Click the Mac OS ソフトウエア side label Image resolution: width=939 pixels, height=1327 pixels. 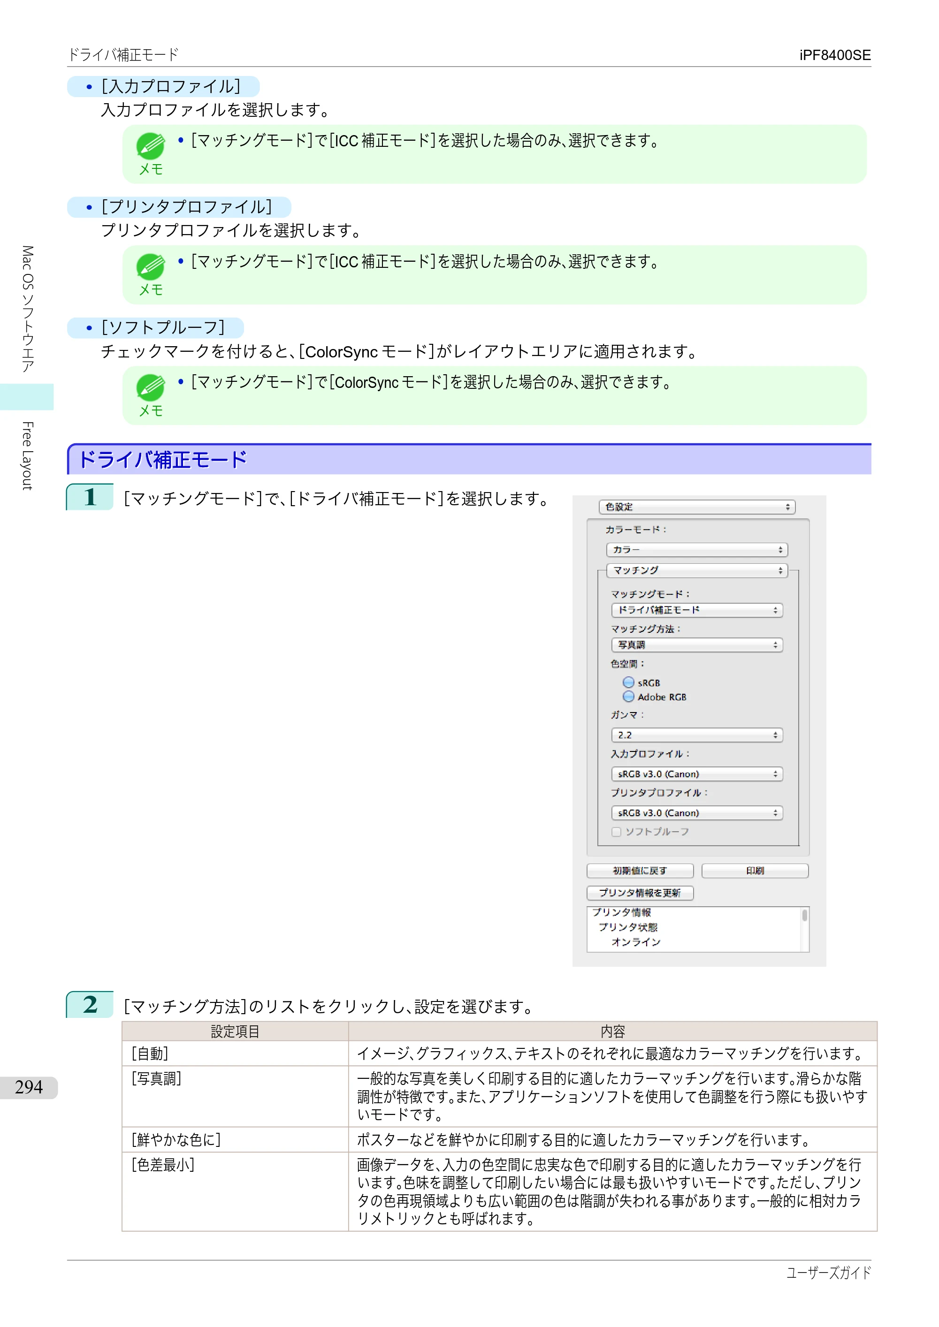pos(27,309)
